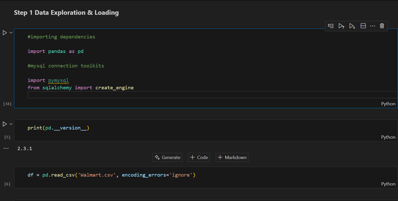Click Execute Cell and Below icon
The height and width of the screenshot is (201, 398).
(352, 26)
